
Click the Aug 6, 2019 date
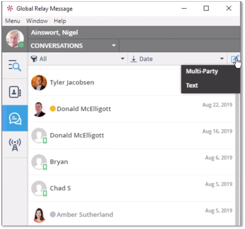218,158
